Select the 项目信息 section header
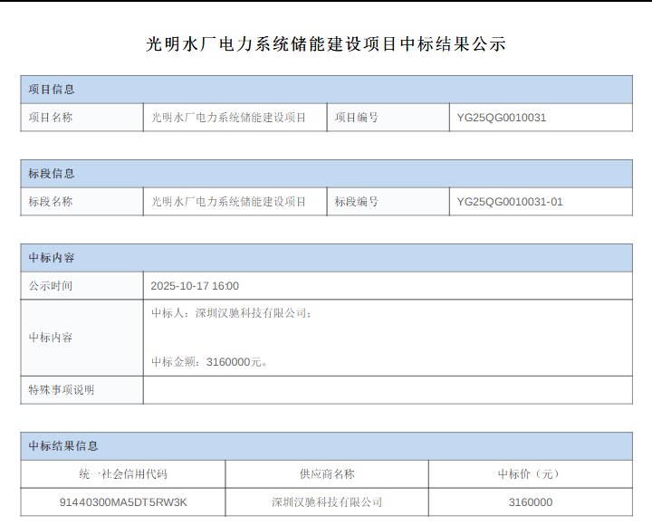The image size is (652, 525). click(x=52, y=90)
